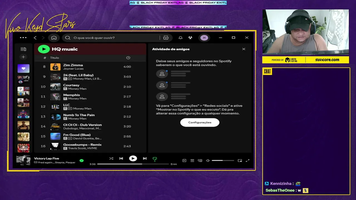Click chat username Kennizinha

280,184
